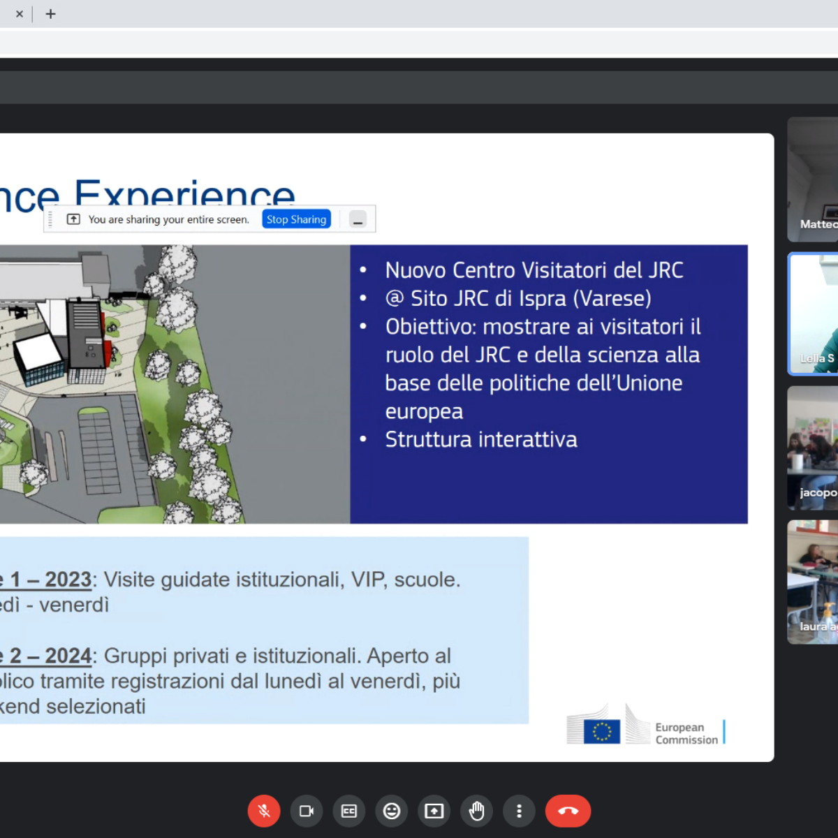The height and width of the screenshot is (838, 838).
Task: Hide the screen sharing notification bar
Action: pos(358,219)
